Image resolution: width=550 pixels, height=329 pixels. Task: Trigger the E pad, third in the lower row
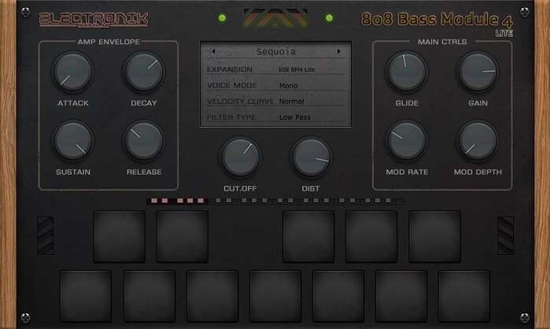(212, 296)
